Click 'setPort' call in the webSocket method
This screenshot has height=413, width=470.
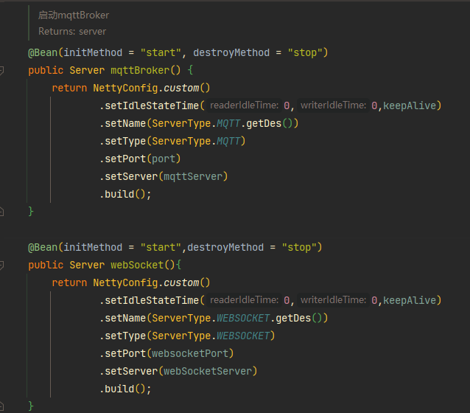click(x=125, y=353)
